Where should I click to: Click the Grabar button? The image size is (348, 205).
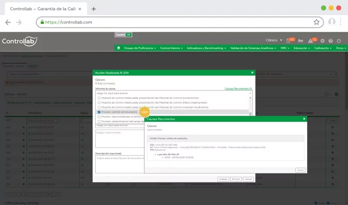(223, 179)
